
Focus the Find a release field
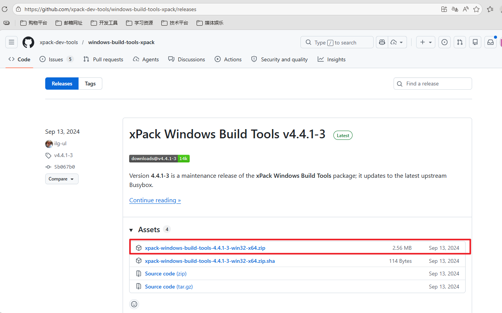(433, 84)
